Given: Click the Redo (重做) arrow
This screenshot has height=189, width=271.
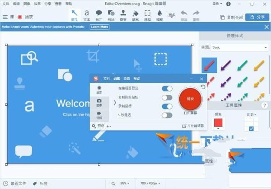Looking at the screenshot, I should [x=196, y=15].
